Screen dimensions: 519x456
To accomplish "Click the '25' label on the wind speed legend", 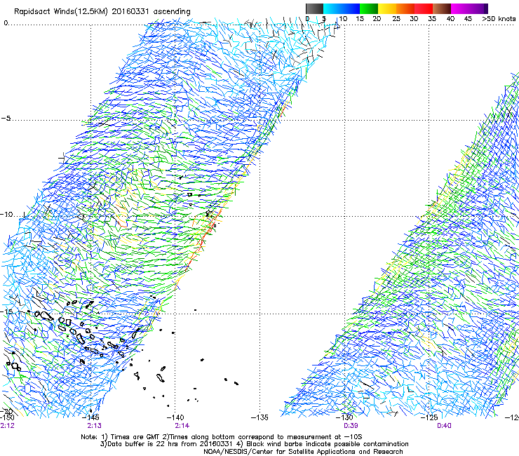I will coord(396,18).
